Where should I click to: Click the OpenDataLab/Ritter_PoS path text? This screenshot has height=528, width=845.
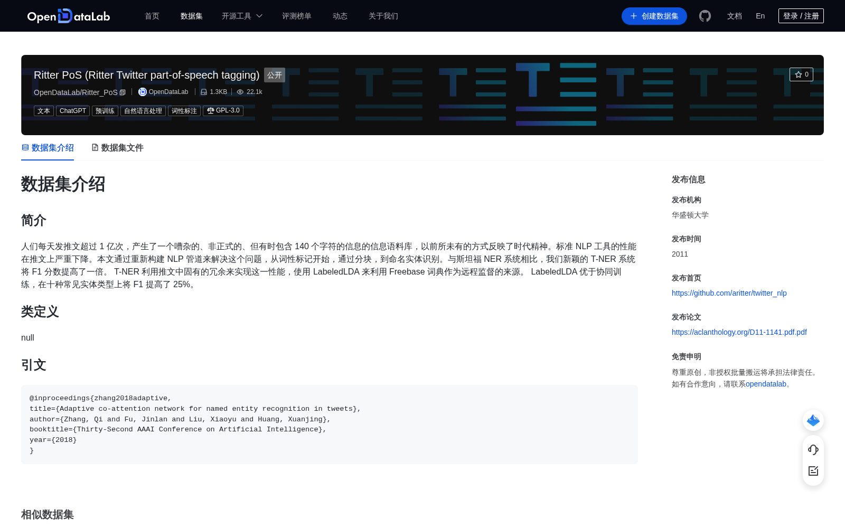[x=76, y=92]
